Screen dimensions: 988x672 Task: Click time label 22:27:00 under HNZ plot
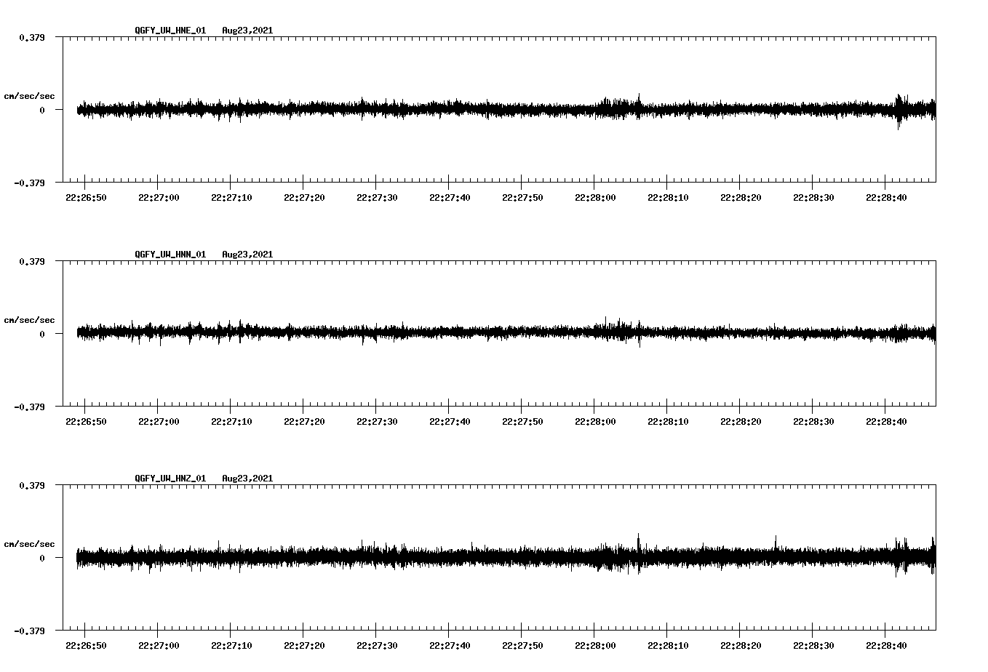[x=159, y=646]
